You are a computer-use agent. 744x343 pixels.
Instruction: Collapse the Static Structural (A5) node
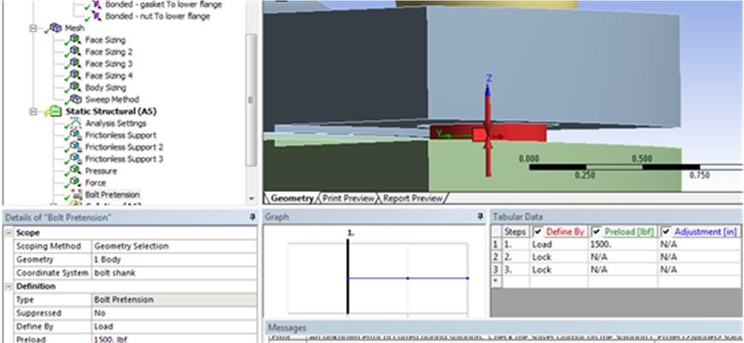(x=33, y=111)
